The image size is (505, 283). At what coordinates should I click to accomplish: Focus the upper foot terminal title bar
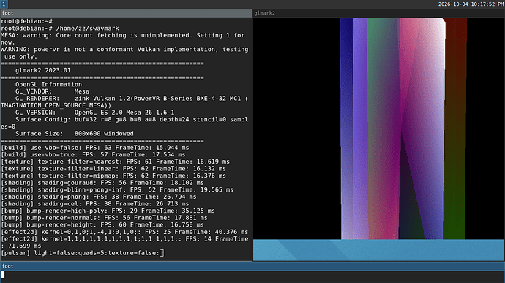point(126,13)
